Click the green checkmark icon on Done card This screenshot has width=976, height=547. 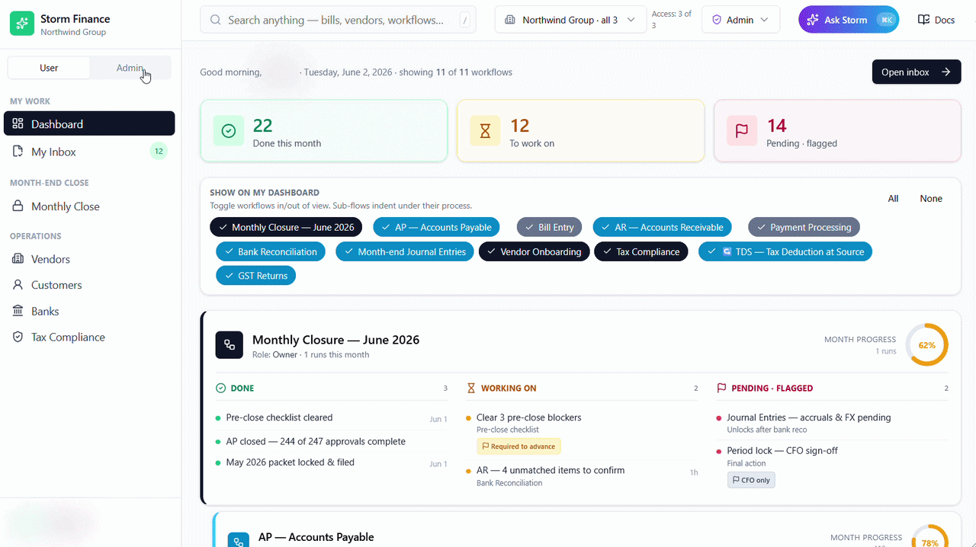(x=228, y=131)
